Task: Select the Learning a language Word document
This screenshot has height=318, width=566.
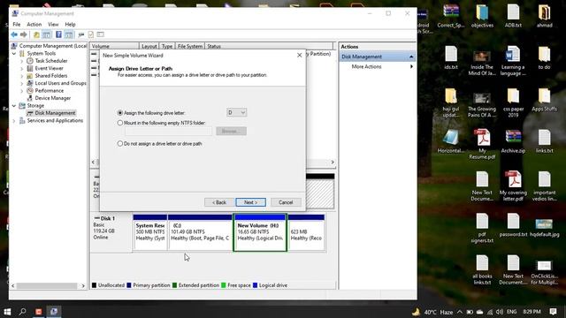Action: point(513,61)
